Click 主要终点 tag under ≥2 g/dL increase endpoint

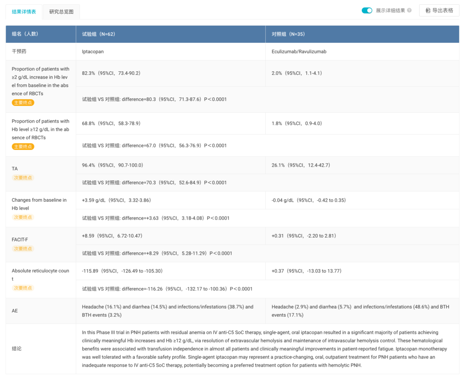[23, 103]
